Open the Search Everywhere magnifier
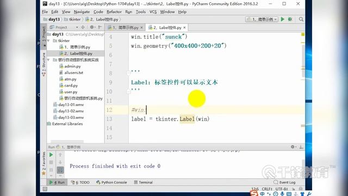348x196 pixels. [301, 20]
